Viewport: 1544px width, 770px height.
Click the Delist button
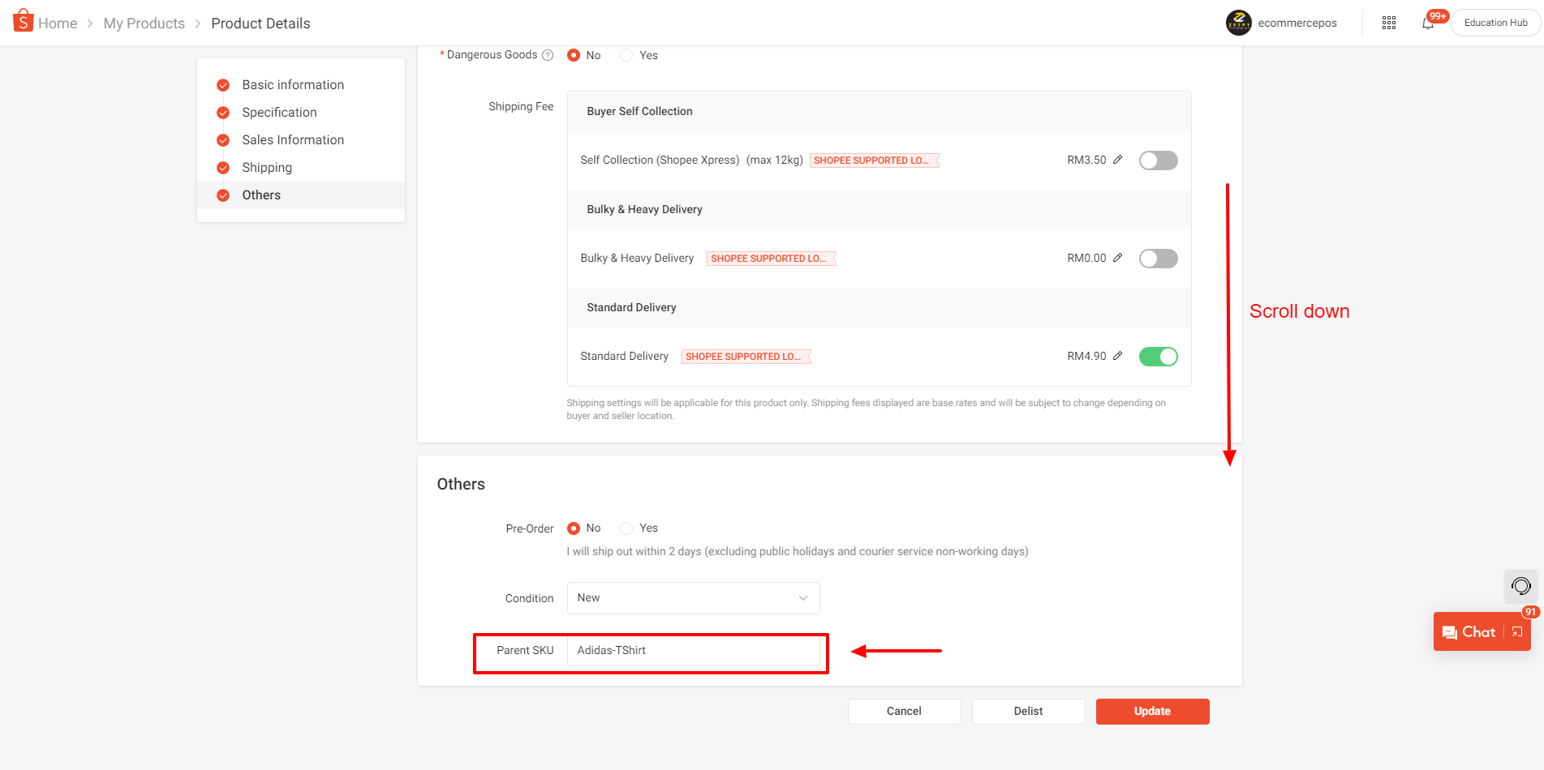tap(1028, 712)
